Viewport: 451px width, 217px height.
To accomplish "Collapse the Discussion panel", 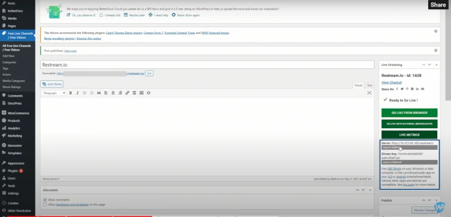I will tap(370, 190).
